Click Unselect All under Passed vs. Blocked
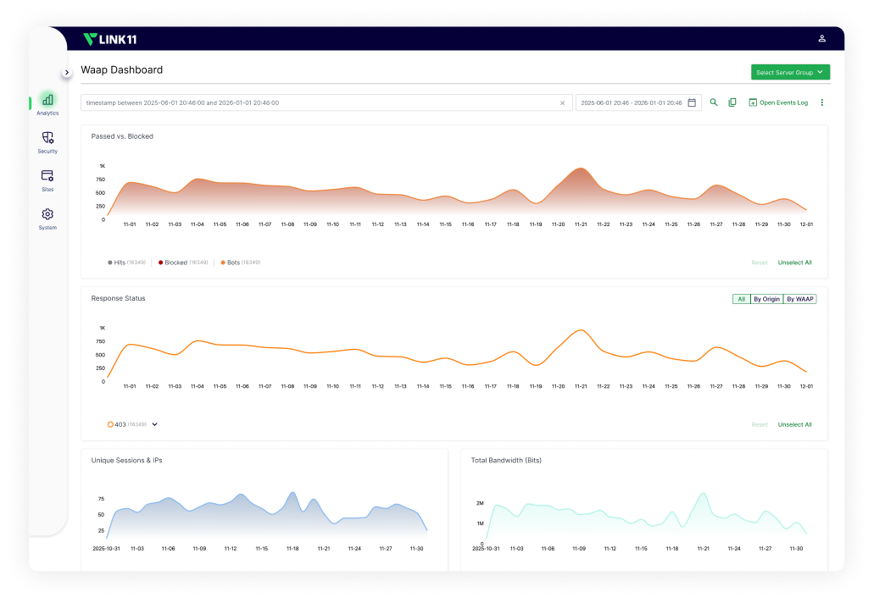 794,263
